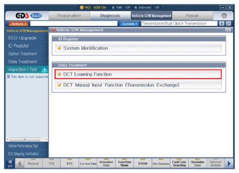Screen dimensions: 239x173
Task: Open Actuation Test from bottom toolbar
Action: [106, 164]
